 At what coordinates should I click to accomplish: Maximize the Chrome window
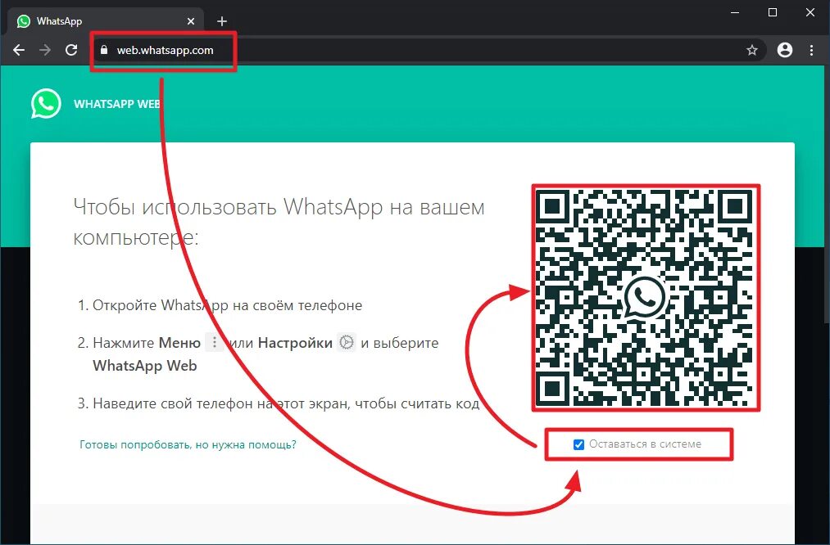[x=773, y=13]
